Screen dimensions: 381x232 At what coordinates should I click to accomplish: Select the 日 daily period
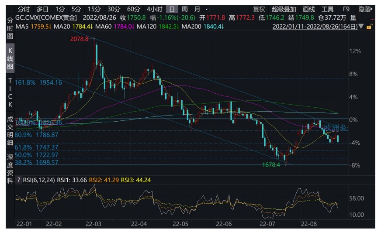click(172, 9)
